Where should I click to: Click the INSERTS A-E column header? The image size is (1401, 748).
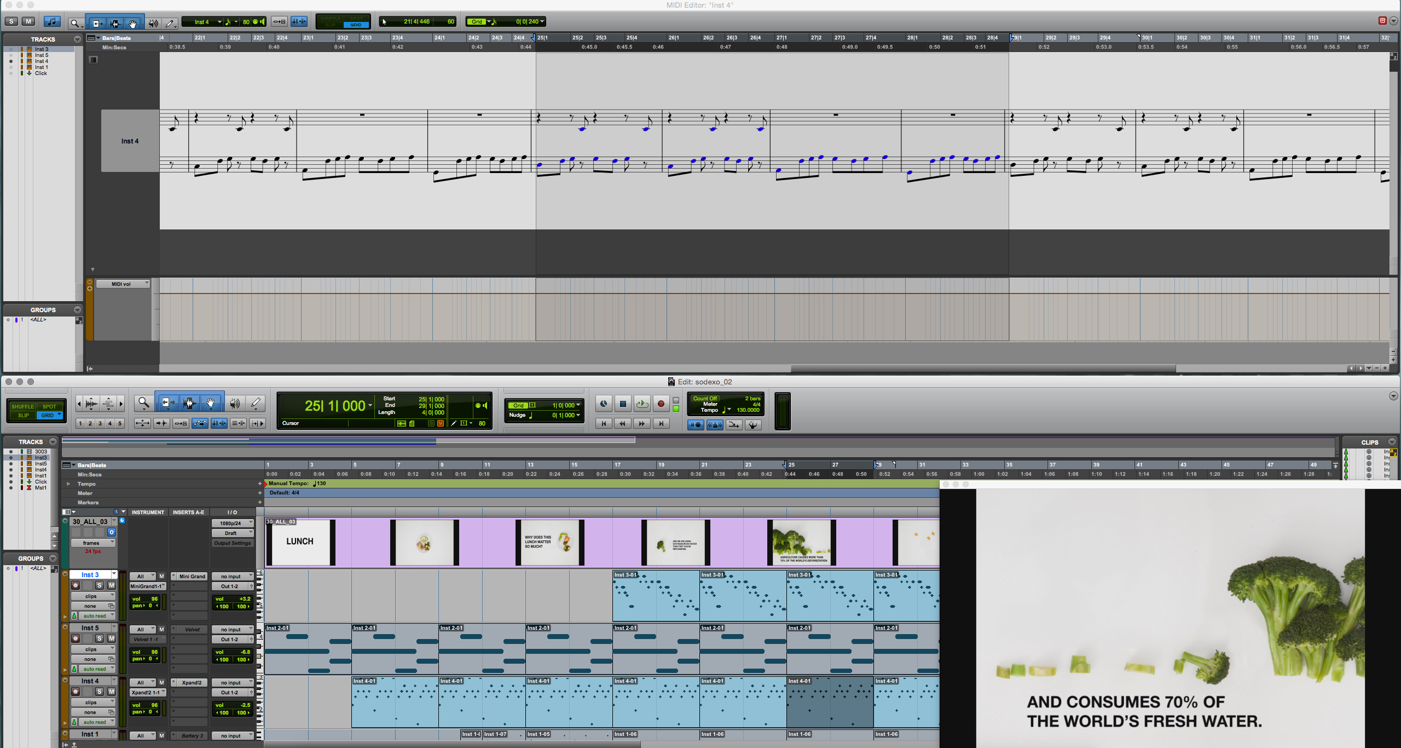pyautogui.click(x=188, y=513)
